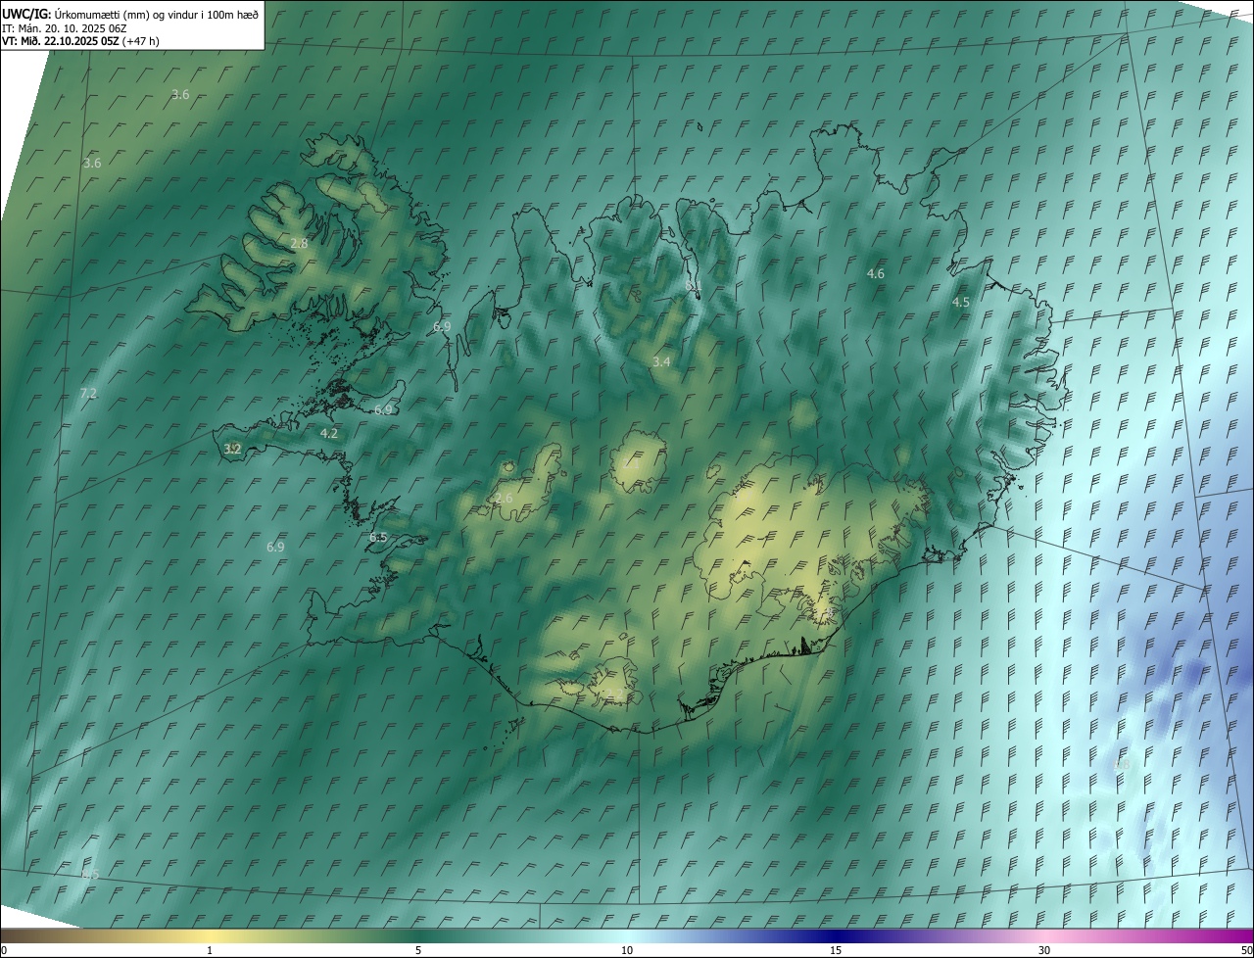Click the colorbar tick label 10
This screenshot has height=958, width=1254.
pyautogui.click(x=627, y=950)
